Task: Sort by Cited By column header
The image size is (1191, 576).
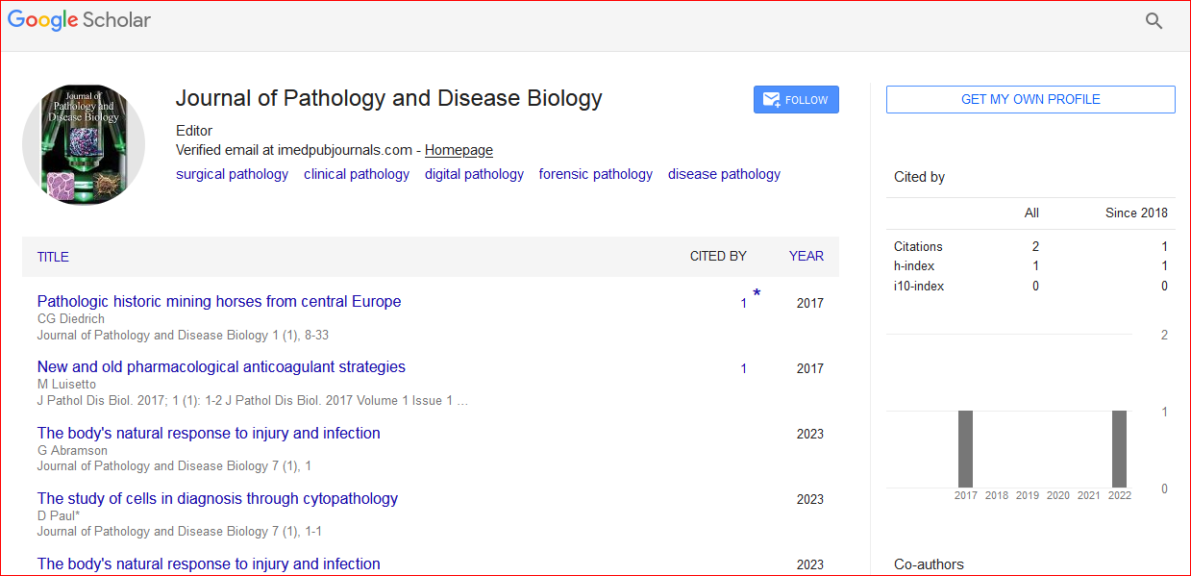Action: [x=718, y=256]
